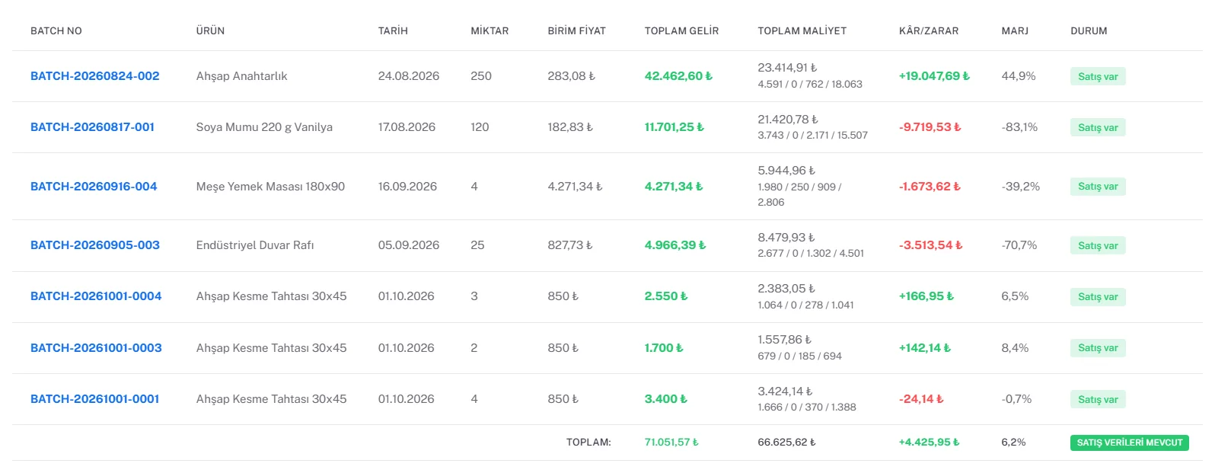Open batch BATCH-20260817-001 link

(x=92, y=127)
